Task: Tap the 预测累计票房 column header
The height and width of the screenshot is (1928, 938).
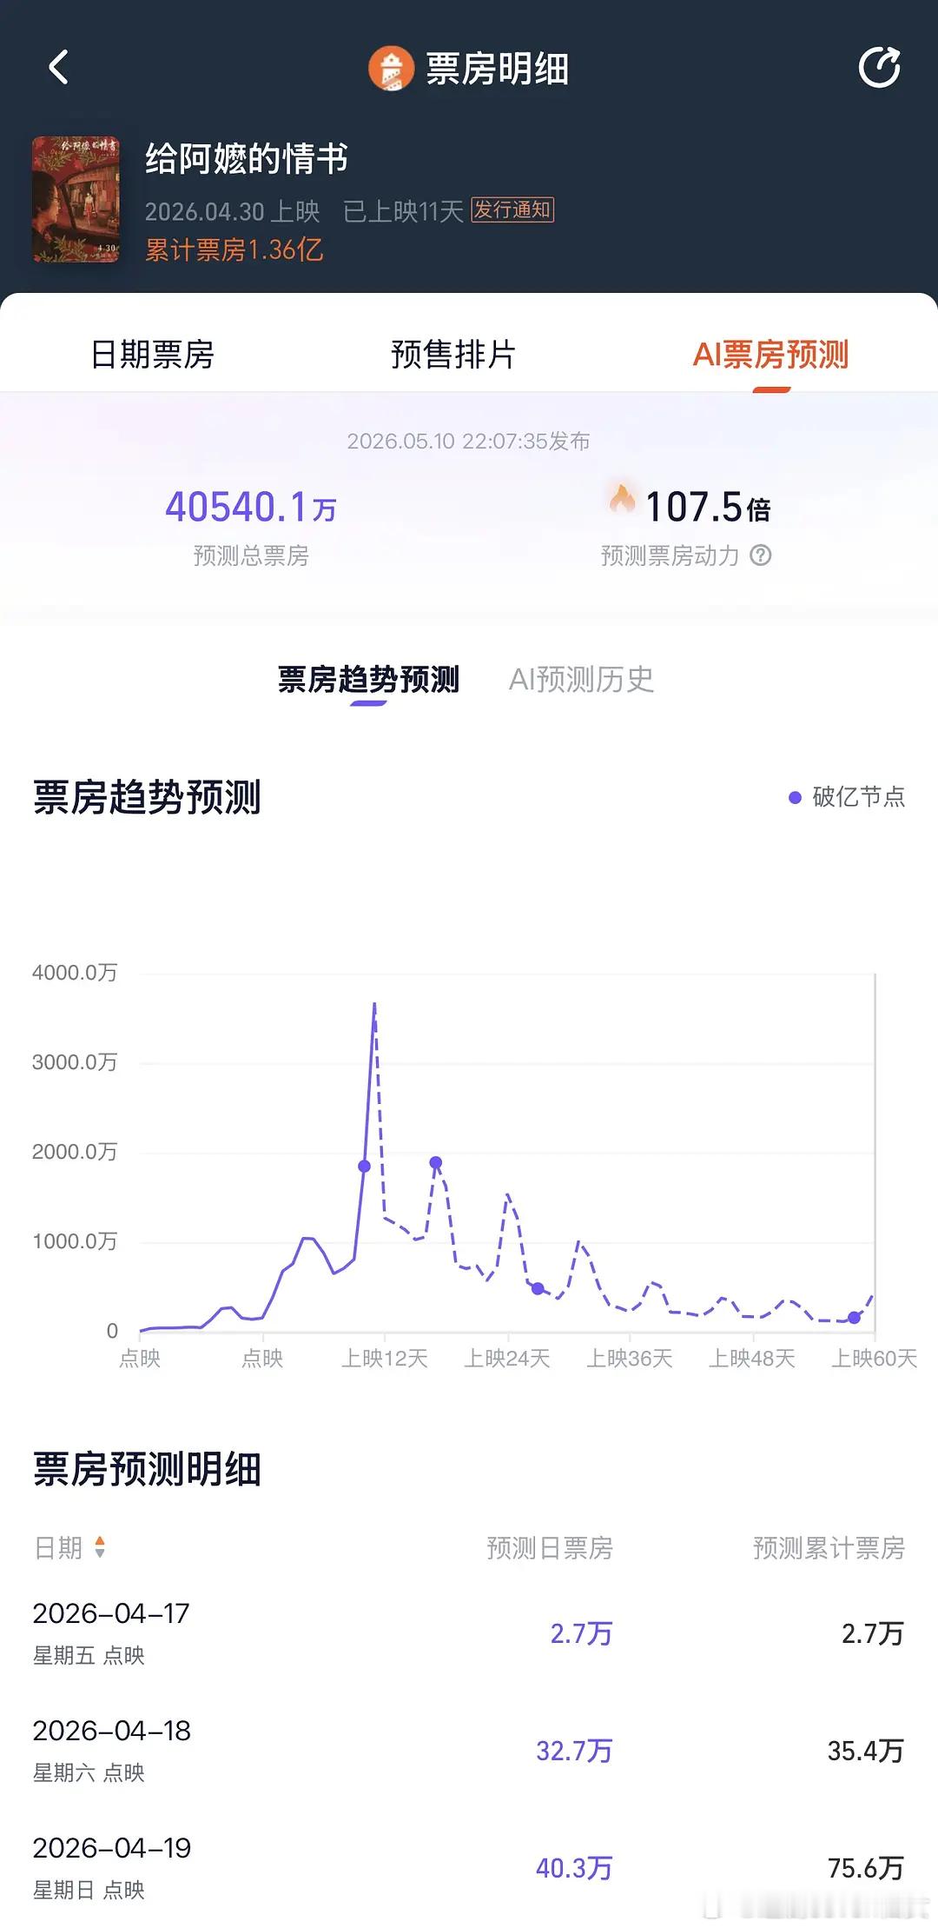Action: 829,1547
